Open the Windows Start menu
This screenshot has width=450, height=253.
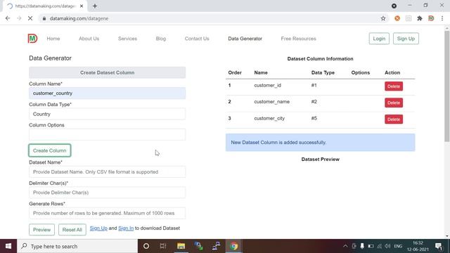coord(8,246)
